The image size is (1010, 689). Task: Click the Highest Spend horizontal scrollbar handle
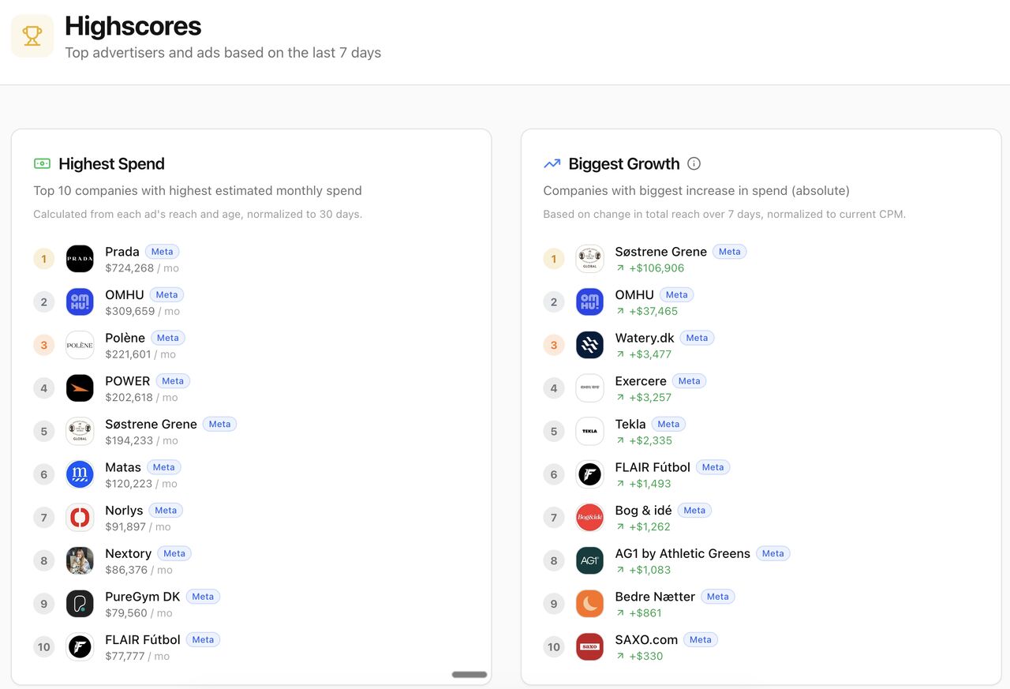469,675
